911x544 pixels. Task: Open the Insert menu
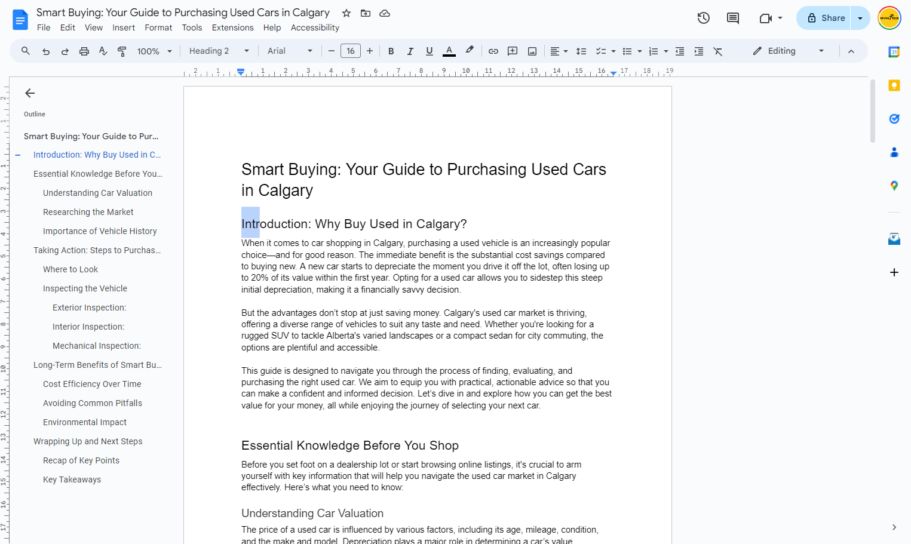[124, 27]
